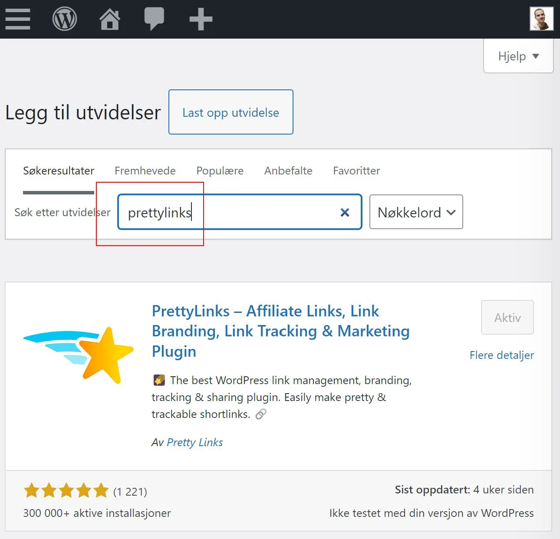Open the Nøkkelord search type dropdown
Screen dimensions: 560x539
[x=416, y=212]
